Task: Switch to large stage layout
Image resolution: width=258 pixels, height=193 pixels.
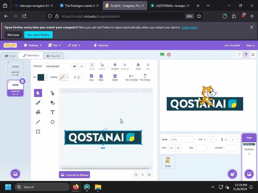Action: [x=245, y=55]
